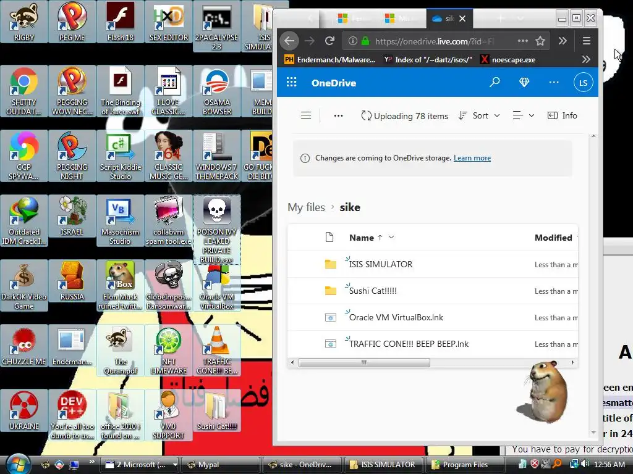Open the Index of /~dartz/isos/ bookmark
This screenshot has width=633, height=474.
click(x=428, y=60)
